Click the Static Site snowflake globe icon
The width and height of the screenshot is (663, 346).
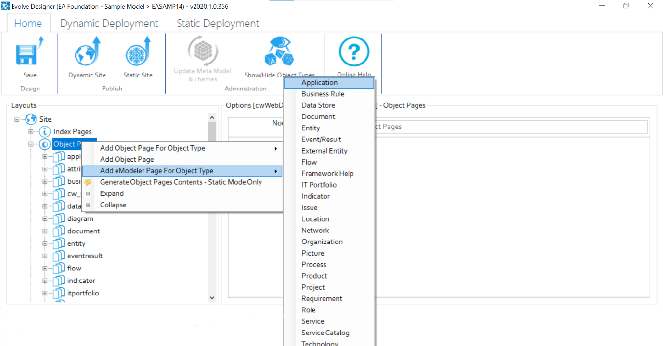pos(138,52)
